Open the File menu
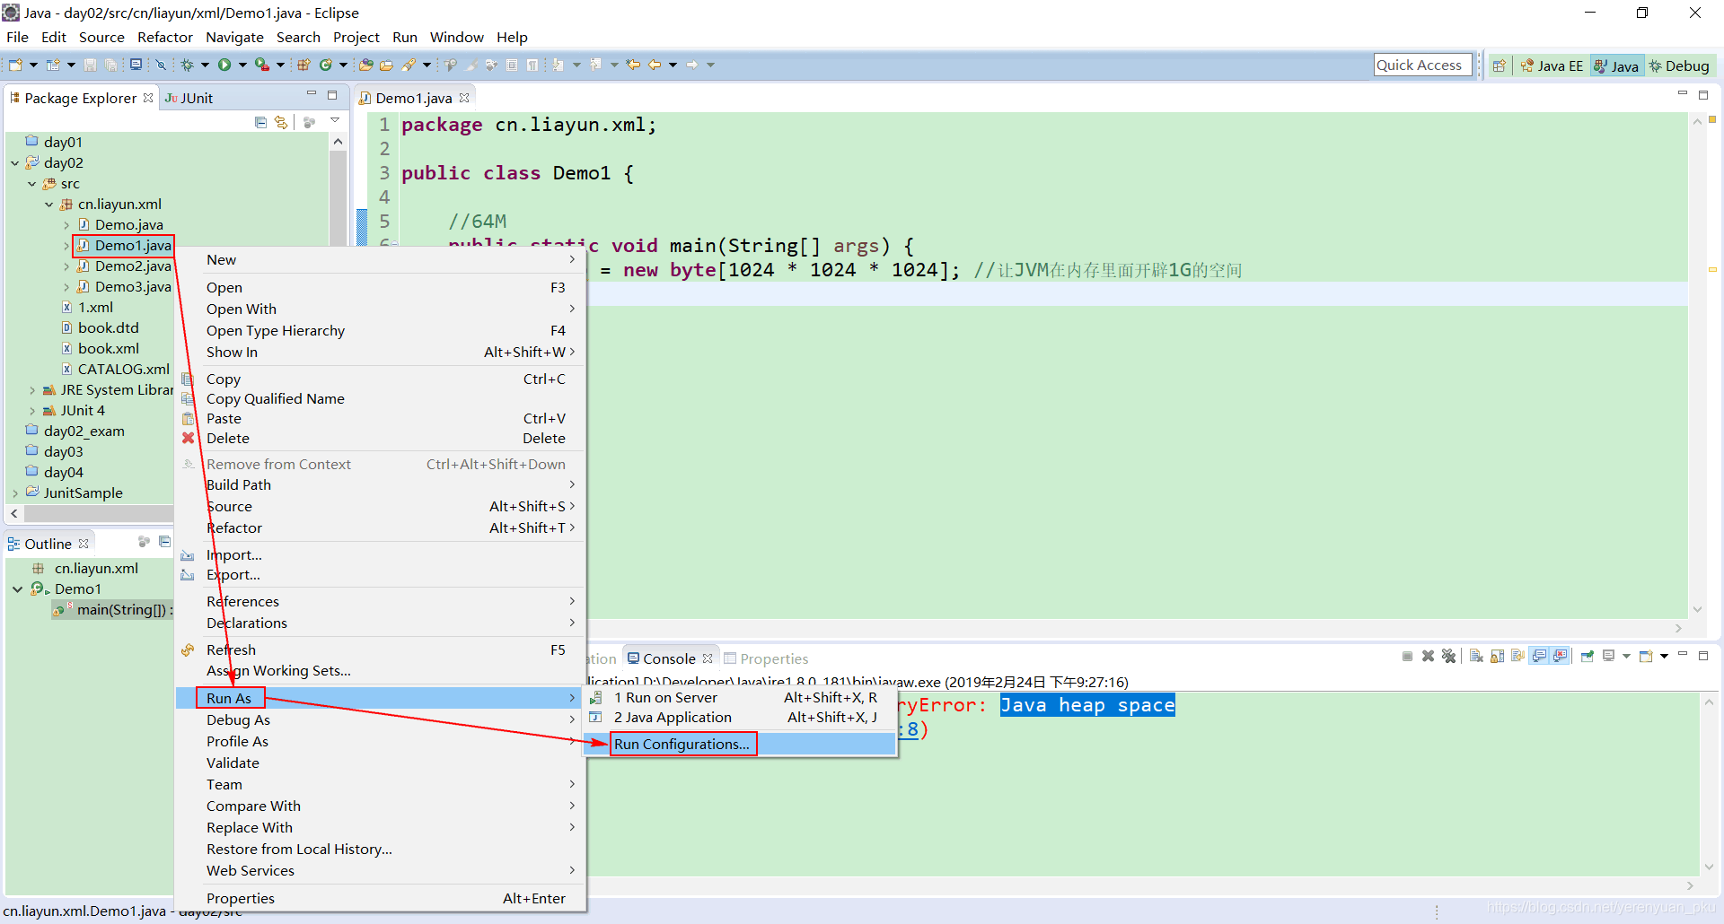The height and width of the screenshot is (924, 1724). [x=17, y=37]
